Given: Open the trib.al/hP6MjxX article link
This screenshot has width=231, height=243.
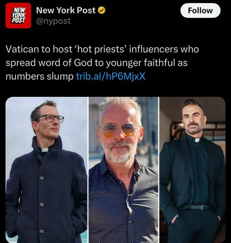Looking at the screenshot, I should 111,76.
